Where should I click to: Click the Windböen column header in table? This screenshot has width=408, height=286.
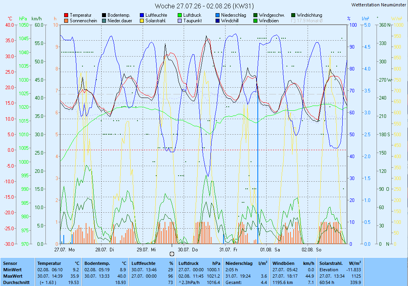pyautogui.click(x=283, y=263)
